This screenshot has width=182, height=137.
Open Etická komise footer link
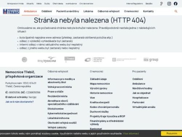click(x=55, y=109)
